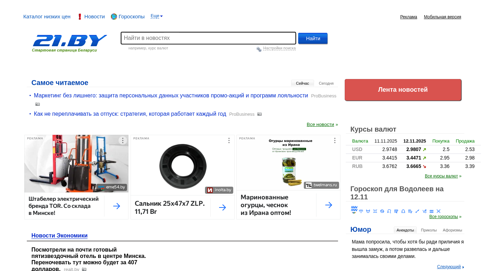The height and width of the screenshot is (271, 482).
Task: Click the gear icon beside Настройки поиска
Action: click(x=259, y=49)
